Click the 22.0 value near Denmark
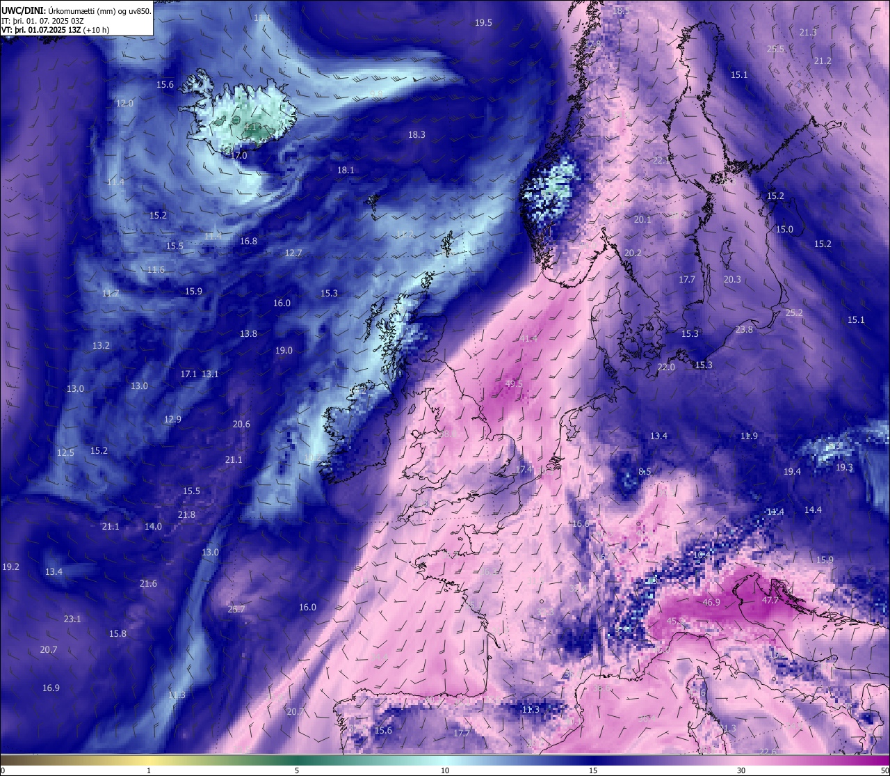 pyautogui.click(x=666, y=367)
